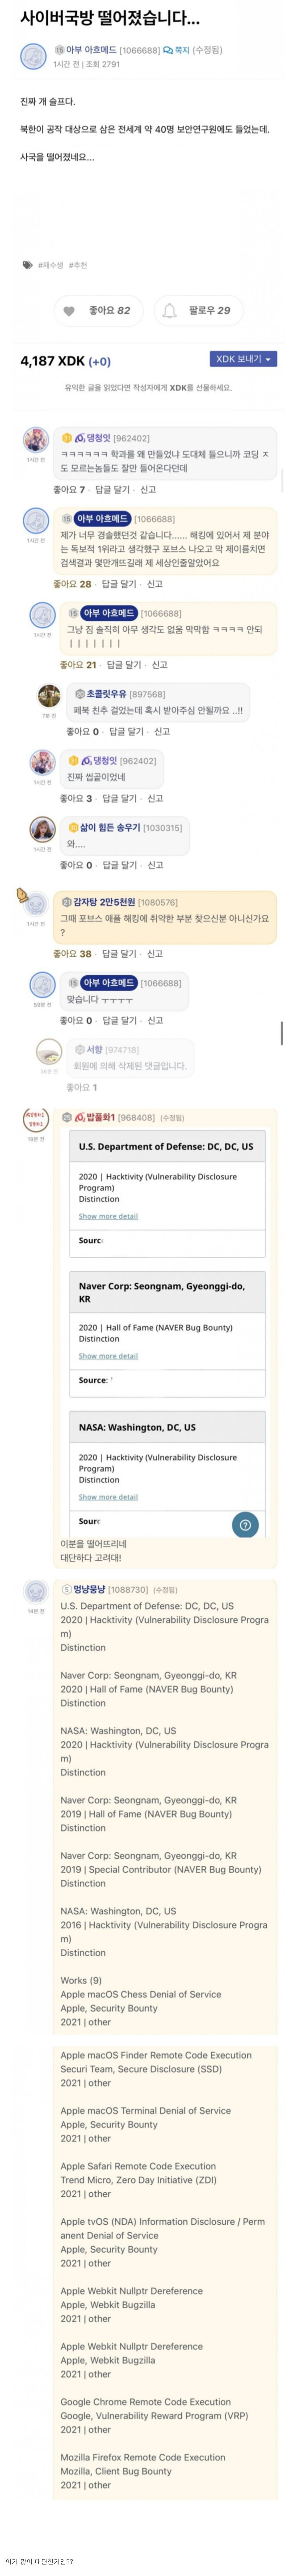
Task: Select the #추천 tag
Action: coord(77,265)
